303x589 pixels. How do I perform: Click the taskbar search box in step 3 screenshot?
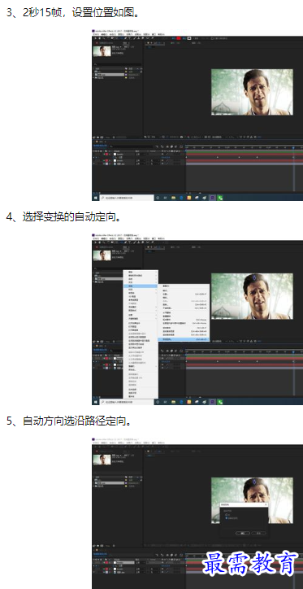[127, 198]
